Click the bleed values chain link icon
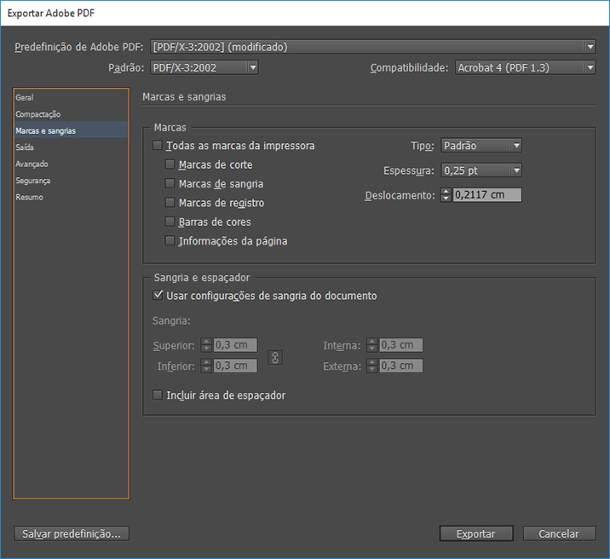Viewport: 610px width, 559px height. (274, 358)
